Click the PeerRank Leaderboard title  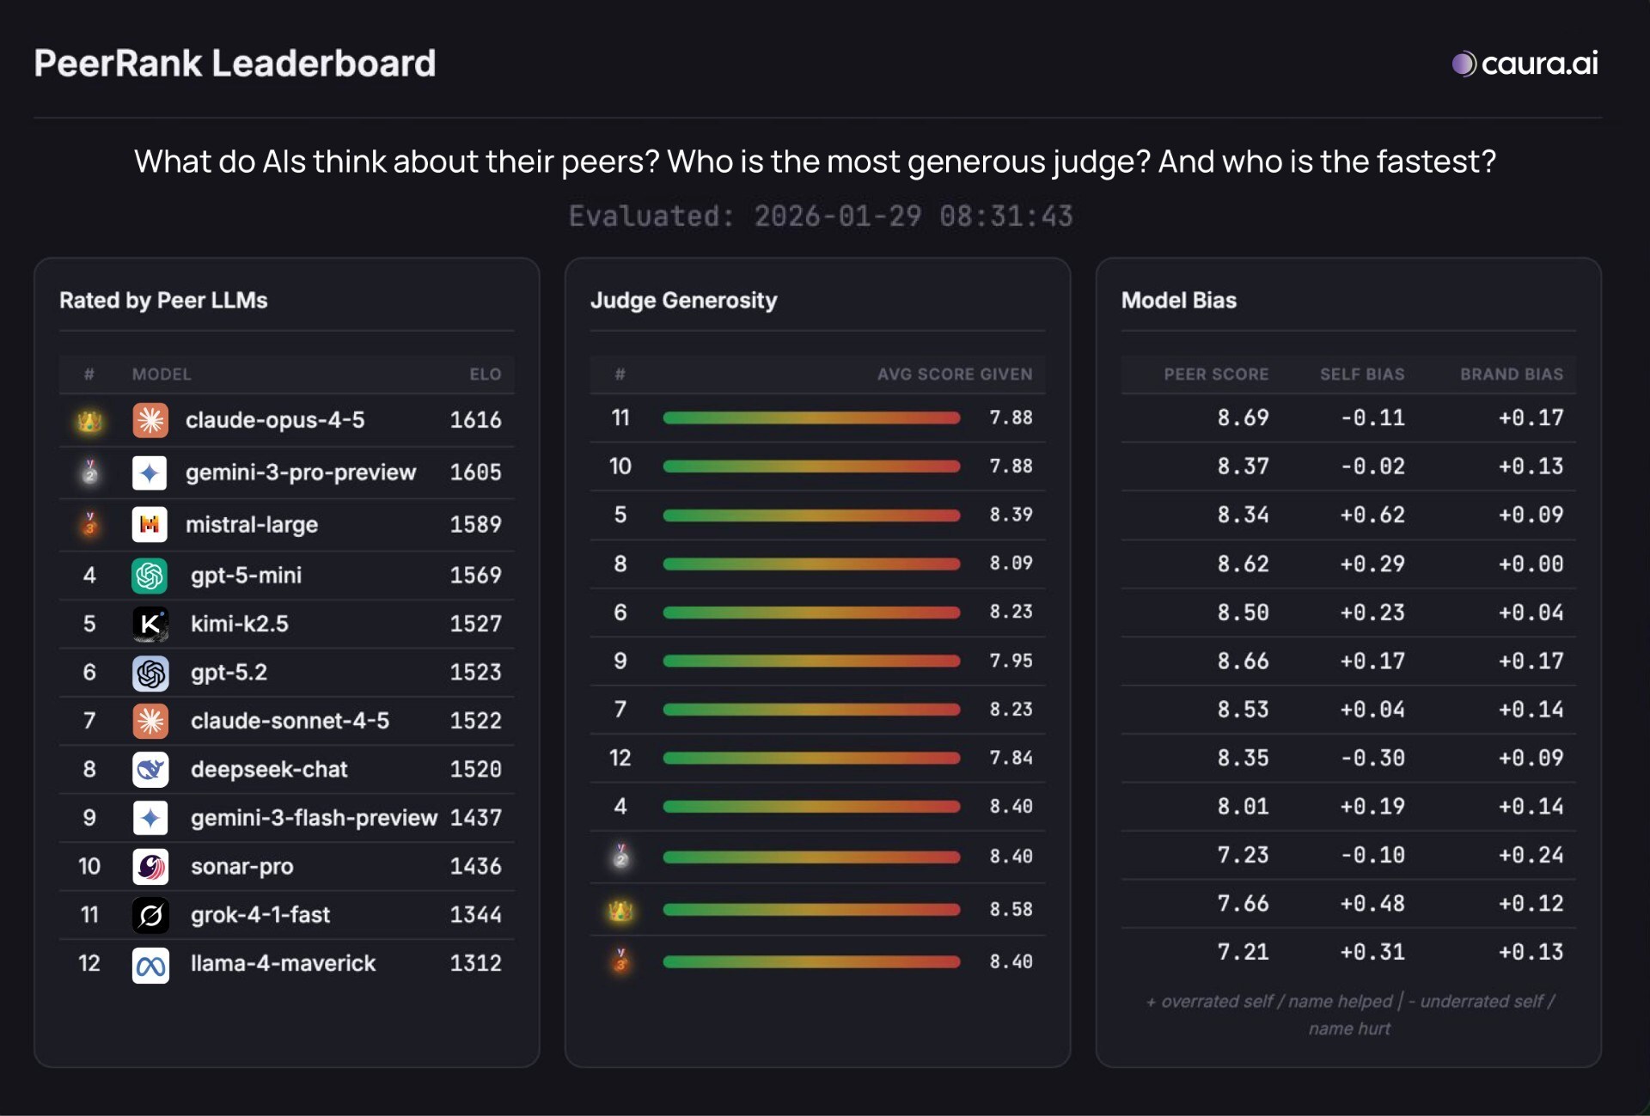click(235, 64)
